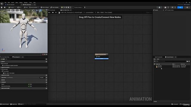Viewport: 191px width, 107px height.
Task: Add new animation layer with plus icon
Action: (46, 75)
